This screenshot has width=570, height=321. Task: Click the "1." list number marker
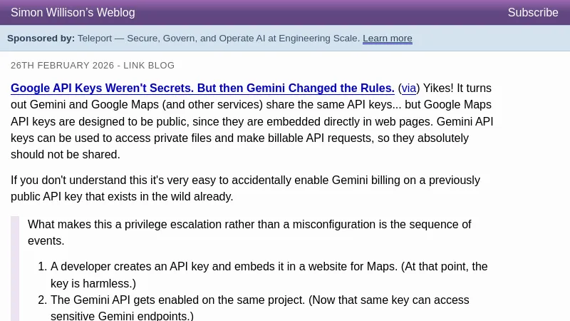(x=42, y=267)
